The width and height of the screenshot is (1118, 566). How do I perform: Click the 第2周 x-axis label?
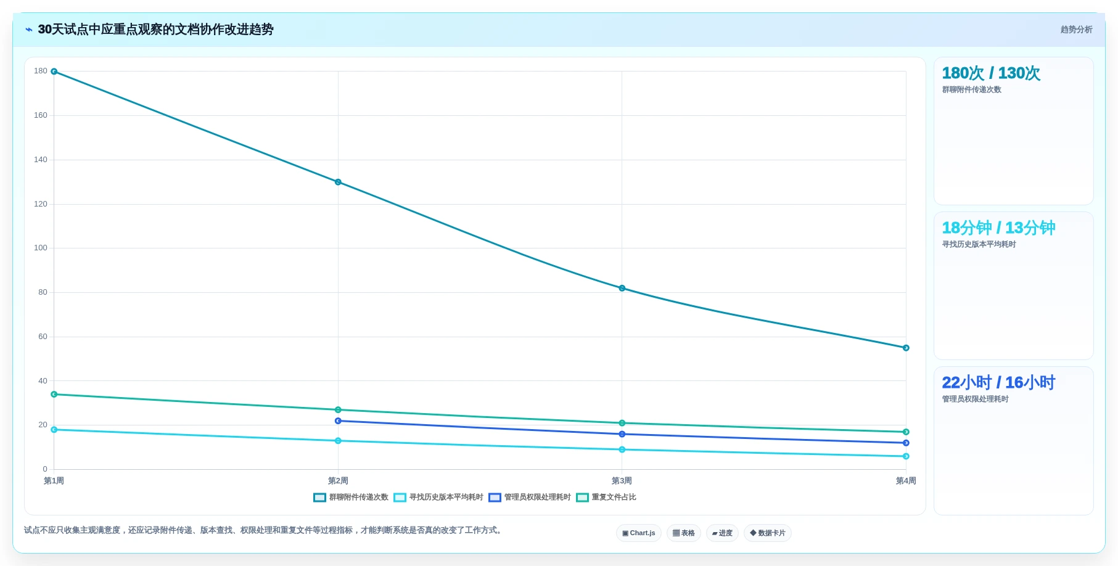[x=338, y=481]
